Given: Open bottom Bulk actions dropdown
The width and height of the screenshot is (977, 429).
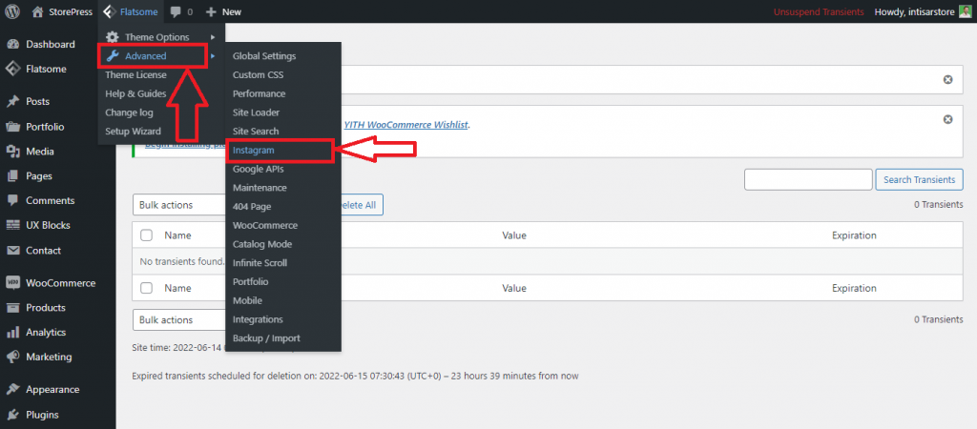Looking at the screenshot, I should point(179,320).
